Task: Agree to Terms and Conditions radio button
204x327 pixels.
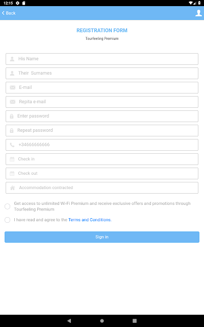Action: pyautogui.click(x=8, y=220)
